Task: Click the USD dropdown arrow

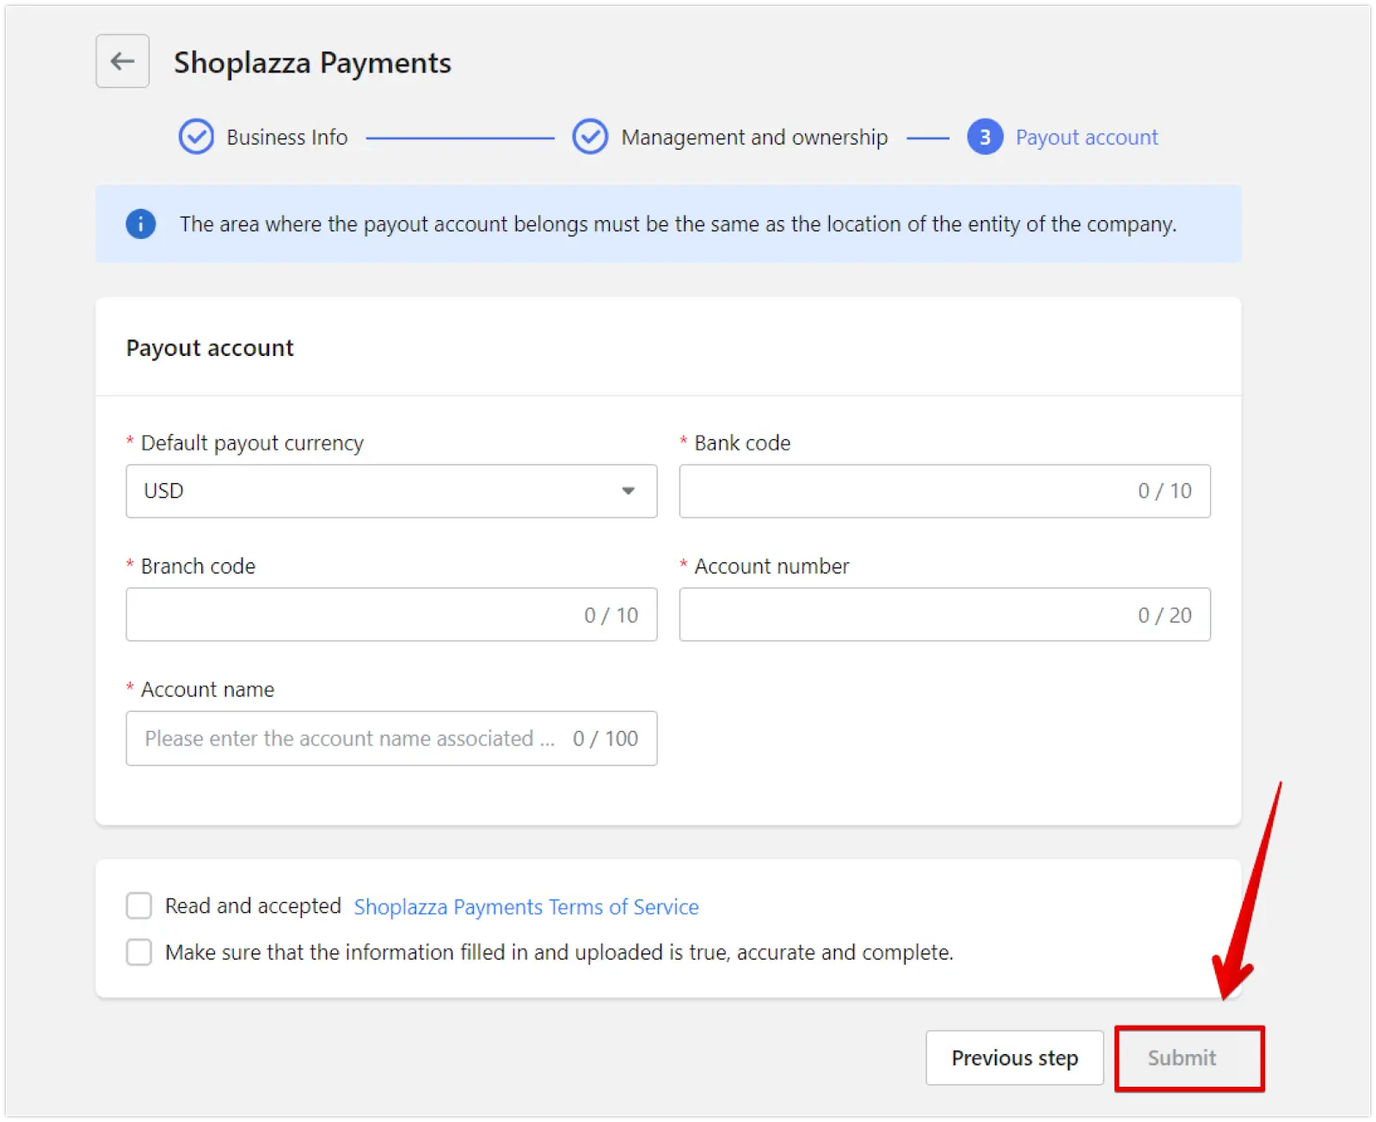Action: [x=629, y=491]
